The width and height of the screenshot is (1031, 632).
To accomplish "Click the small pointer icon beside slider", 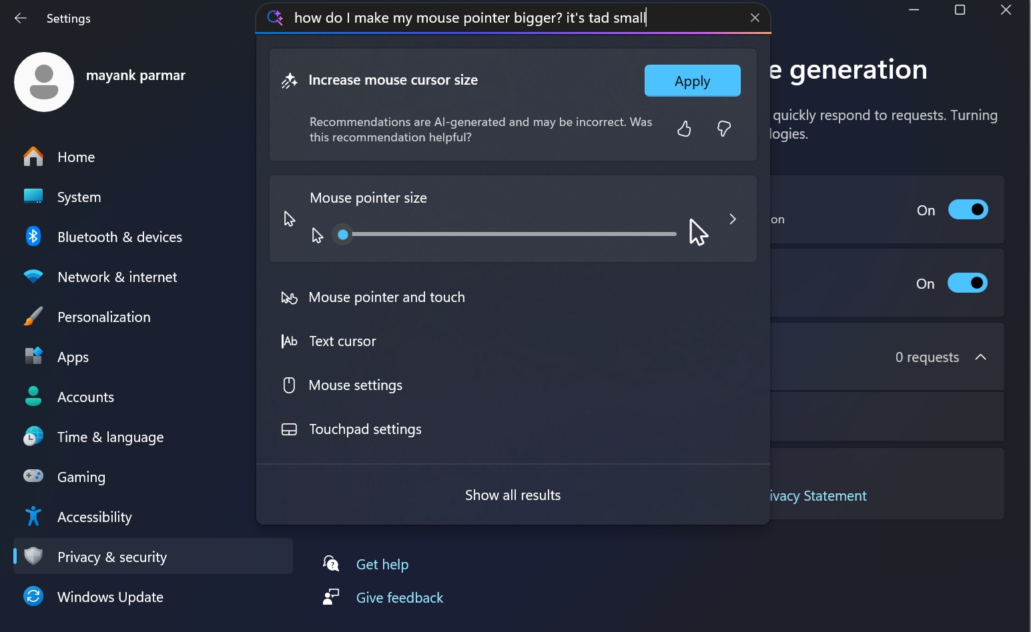I will pyautogui.click(x=318, y=235).
